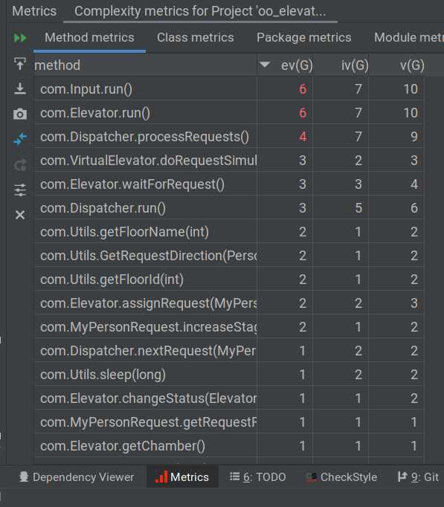The height and width of the screenshot is (507, 444).
Task: Click the blue compare arrows icon
Action: pyautogui.click(x=20, y=139)
